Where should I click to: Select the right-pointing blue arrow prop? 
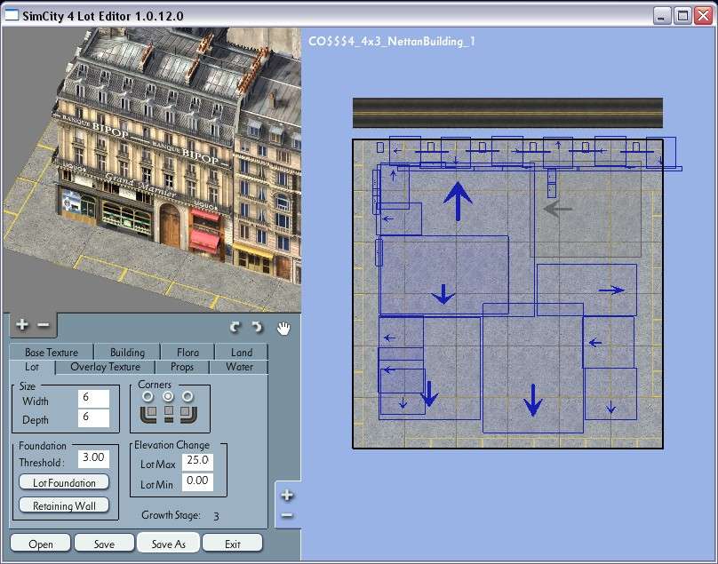tap(611, 290)
